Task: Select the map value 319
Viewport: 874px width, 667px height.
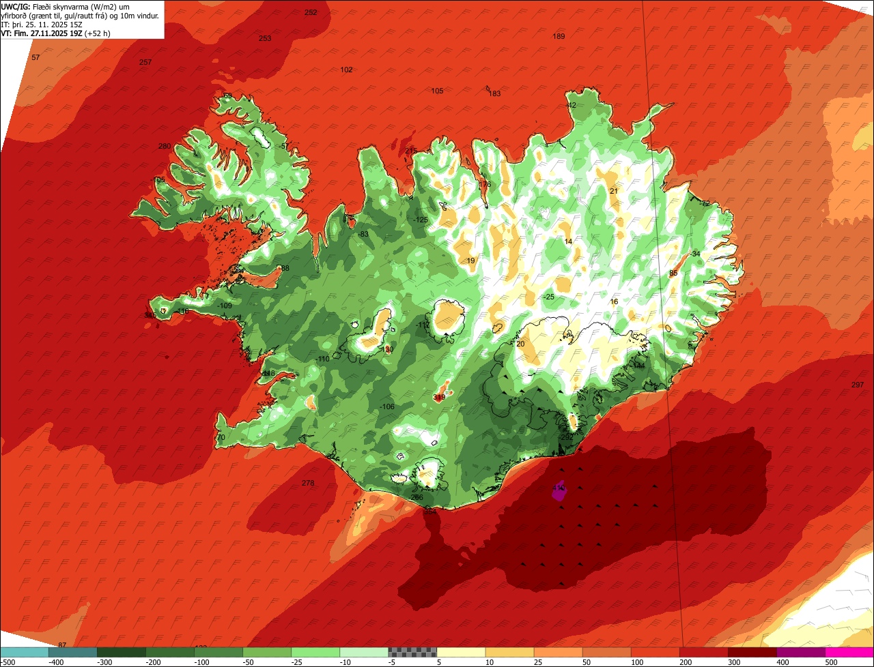Action: pos(439,397)
